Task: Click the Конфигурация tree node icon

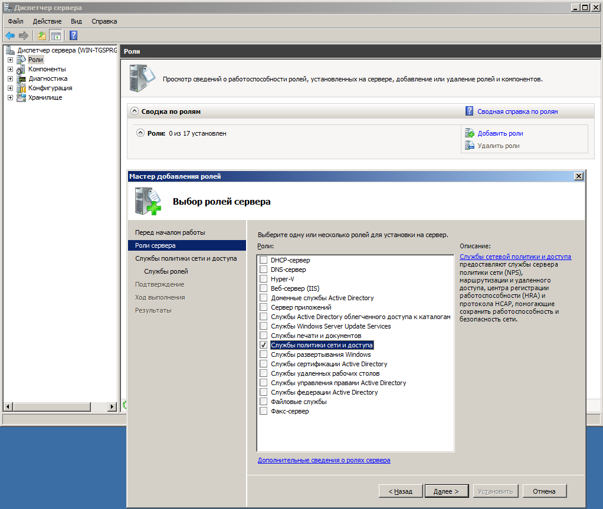Action: [21, 88]
